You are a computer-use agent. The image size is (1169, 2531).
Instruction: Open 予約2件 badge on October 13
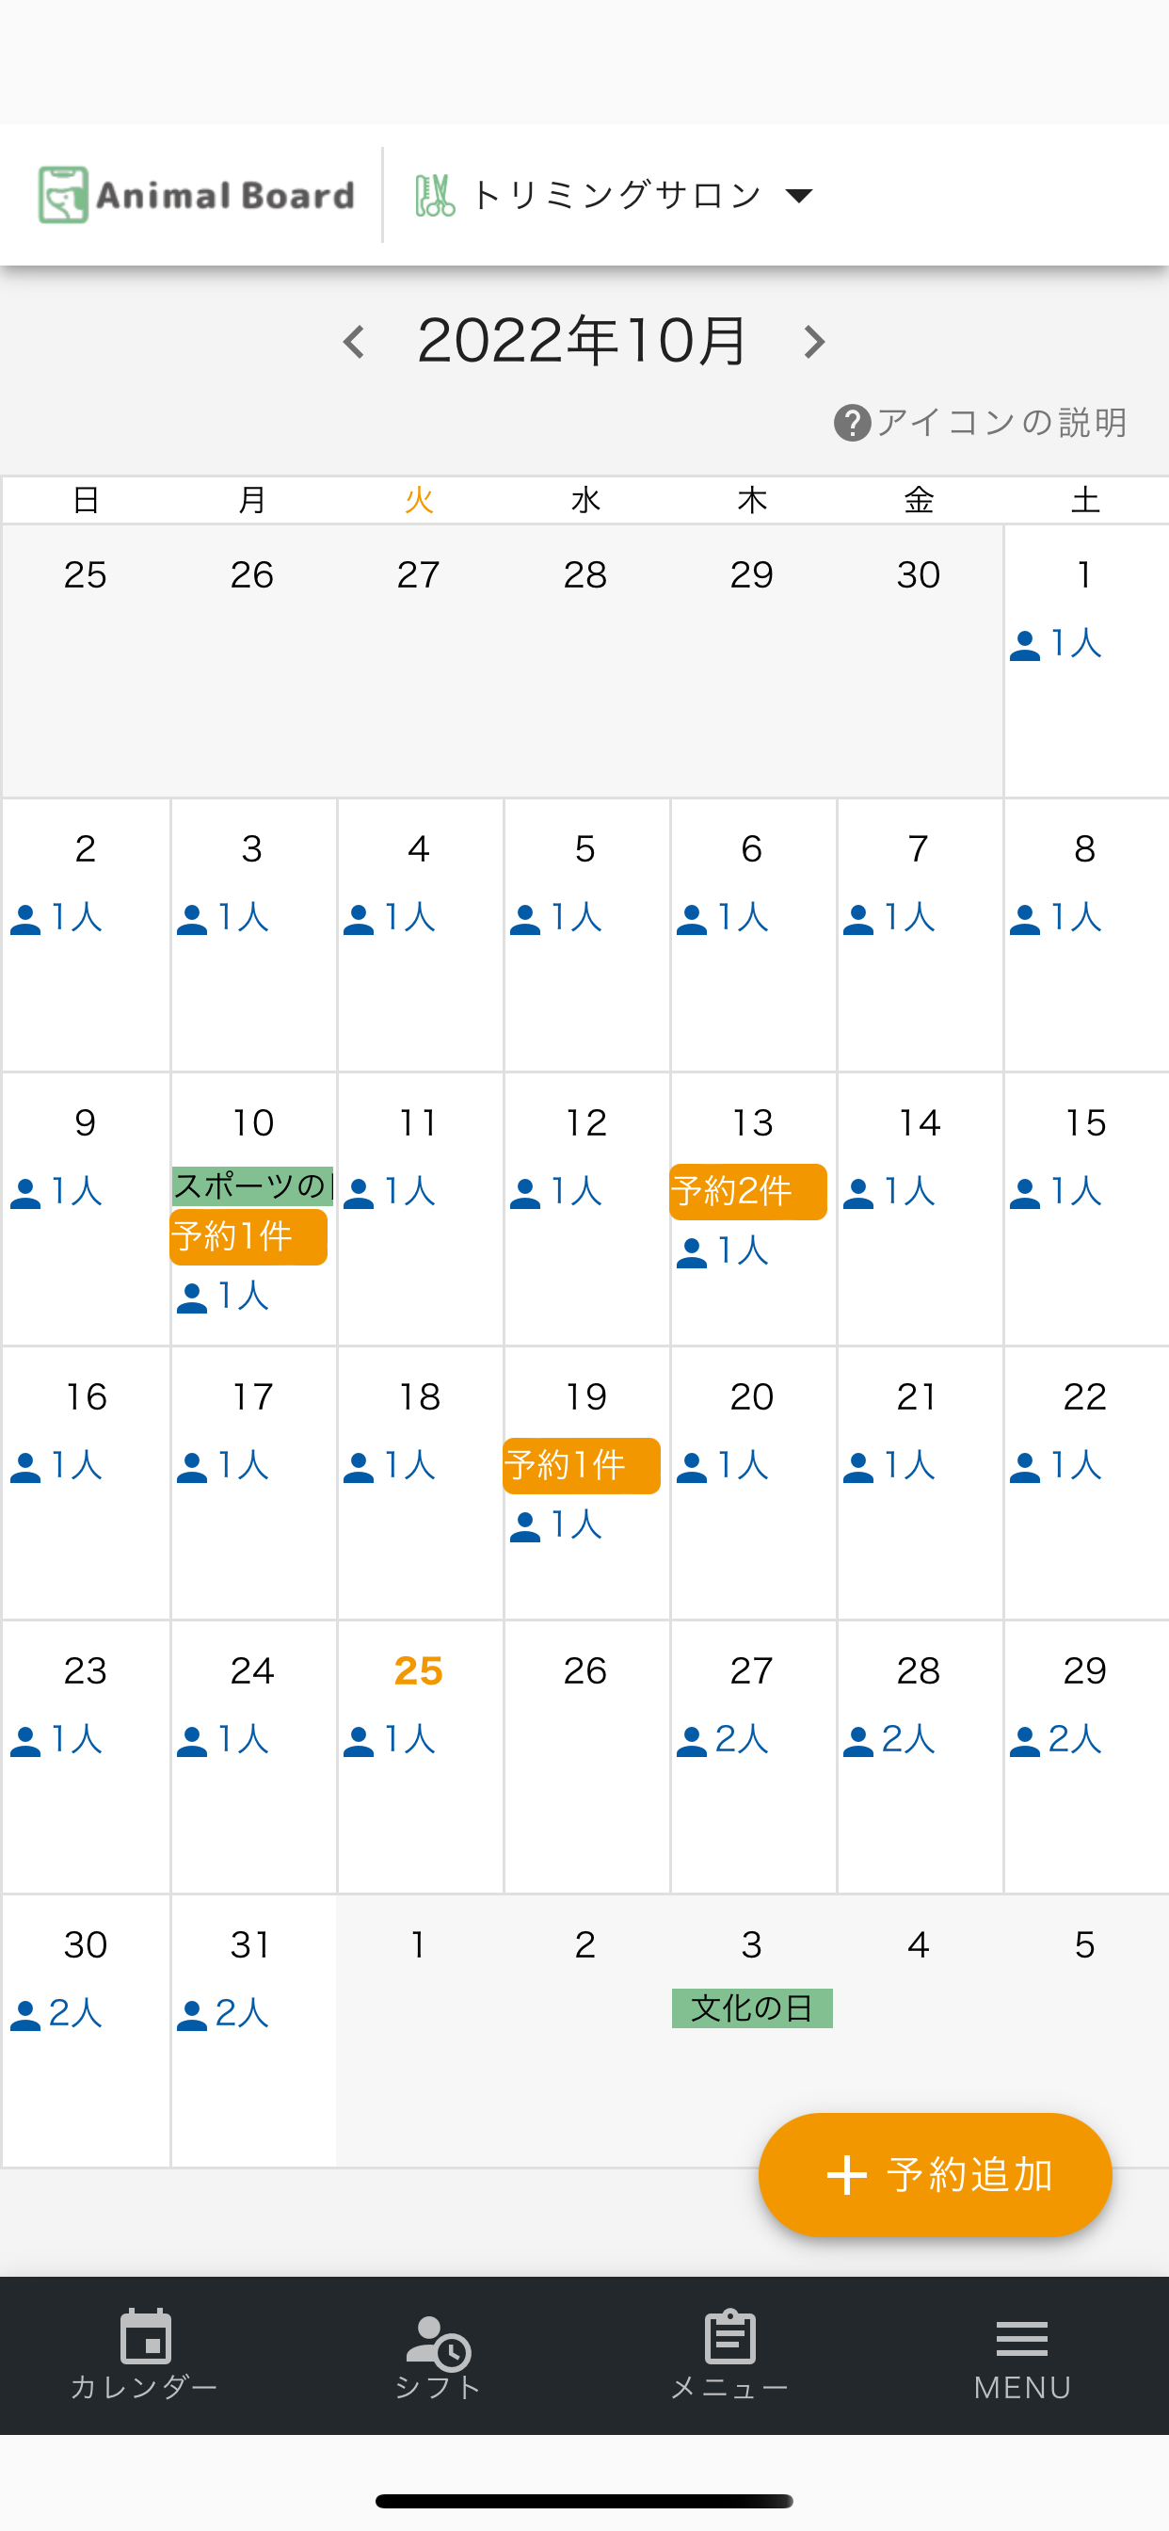[747, 1192]
